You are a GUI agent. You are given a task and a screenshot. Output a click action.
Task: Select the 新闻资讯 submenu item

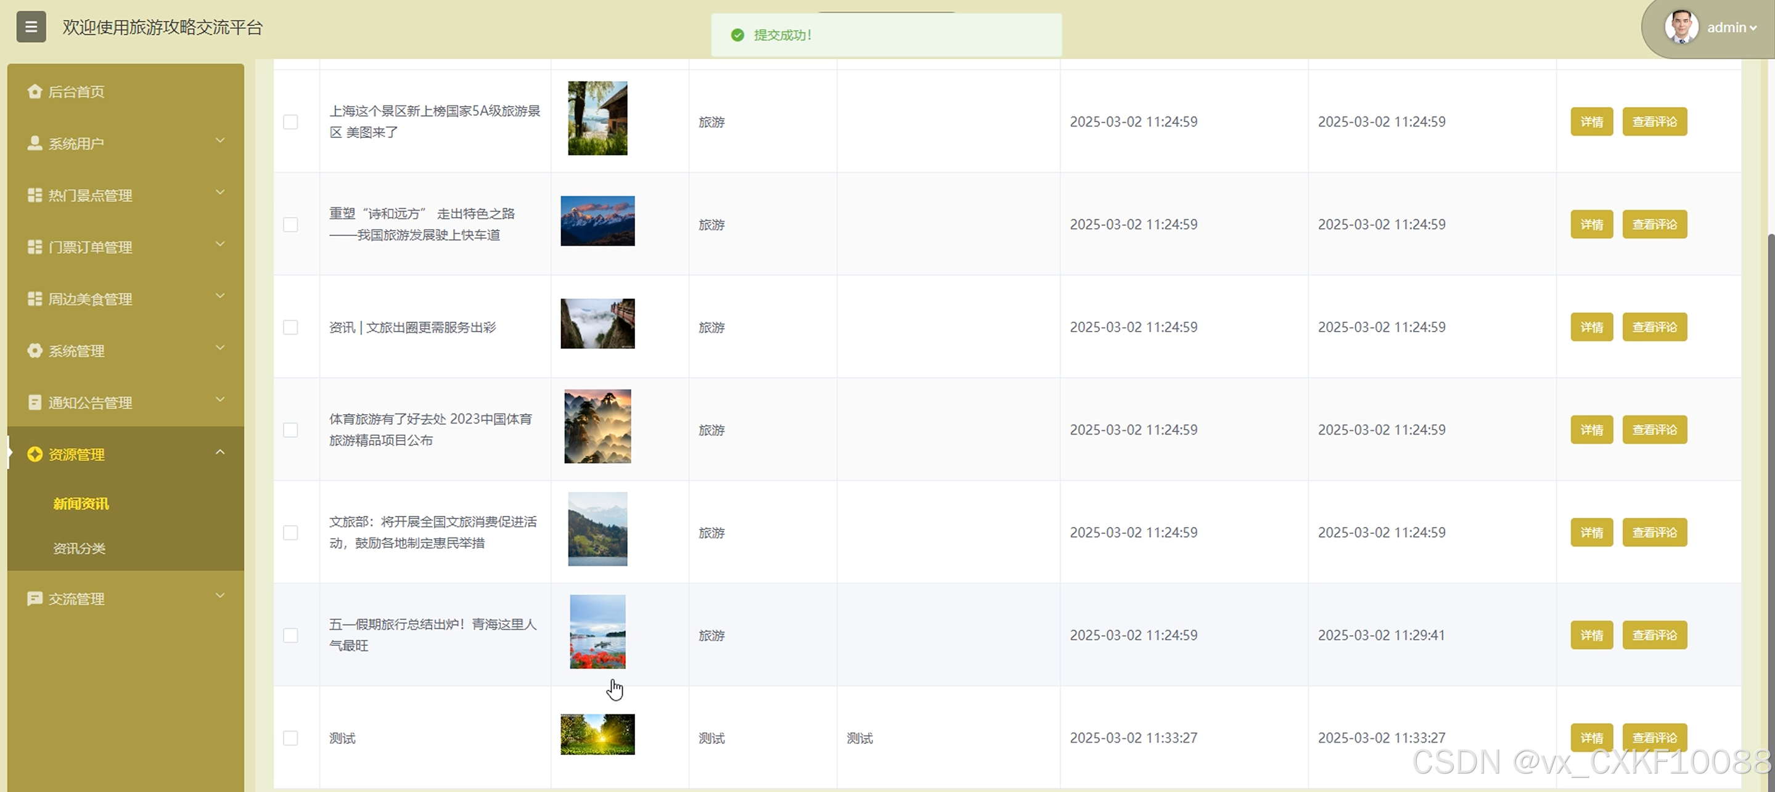coord(81,504)
